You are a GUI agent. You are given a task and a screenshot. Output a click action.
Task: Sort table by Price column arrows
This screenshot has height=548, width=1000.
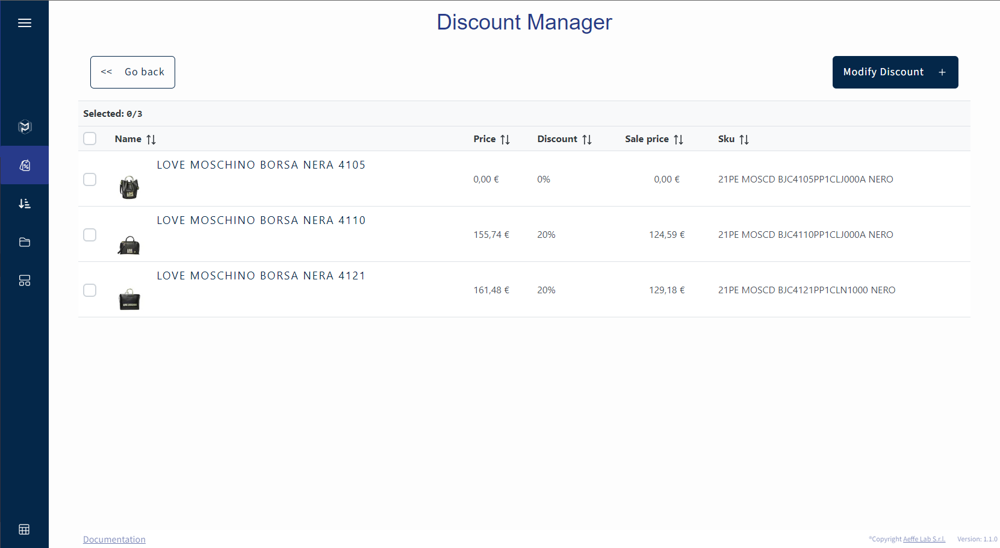tap(505, 139)
